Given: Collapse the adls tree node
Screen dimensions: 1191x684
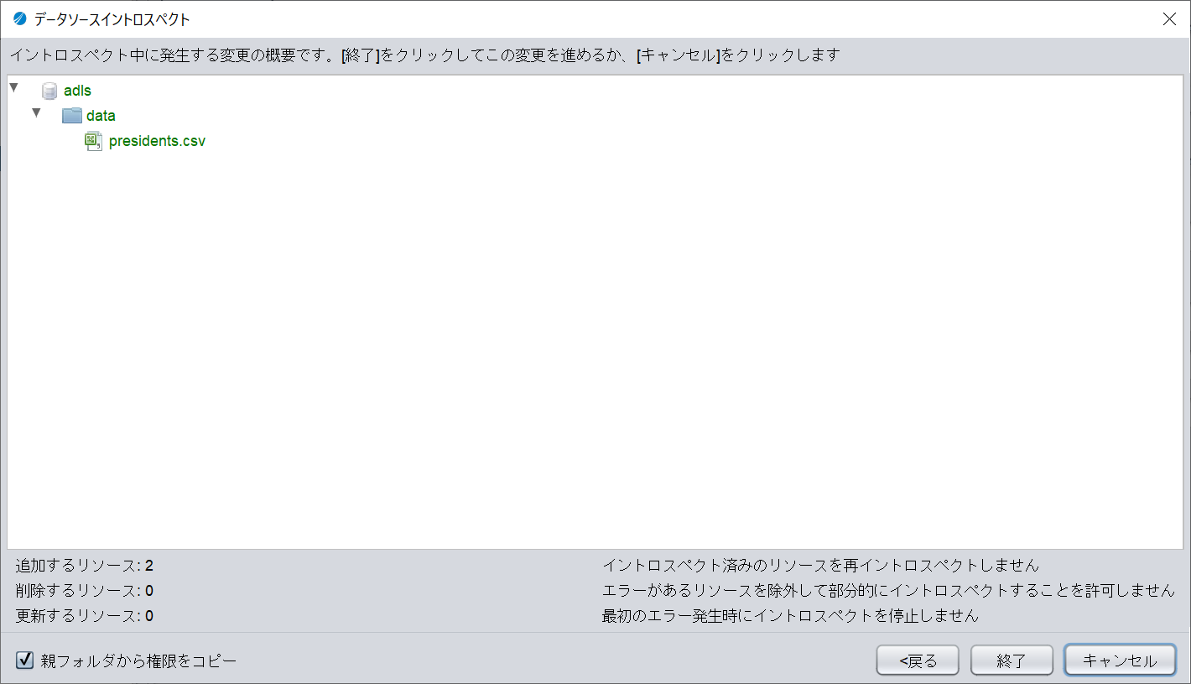Looking at the screenshot, I should (x=13, y=87).
